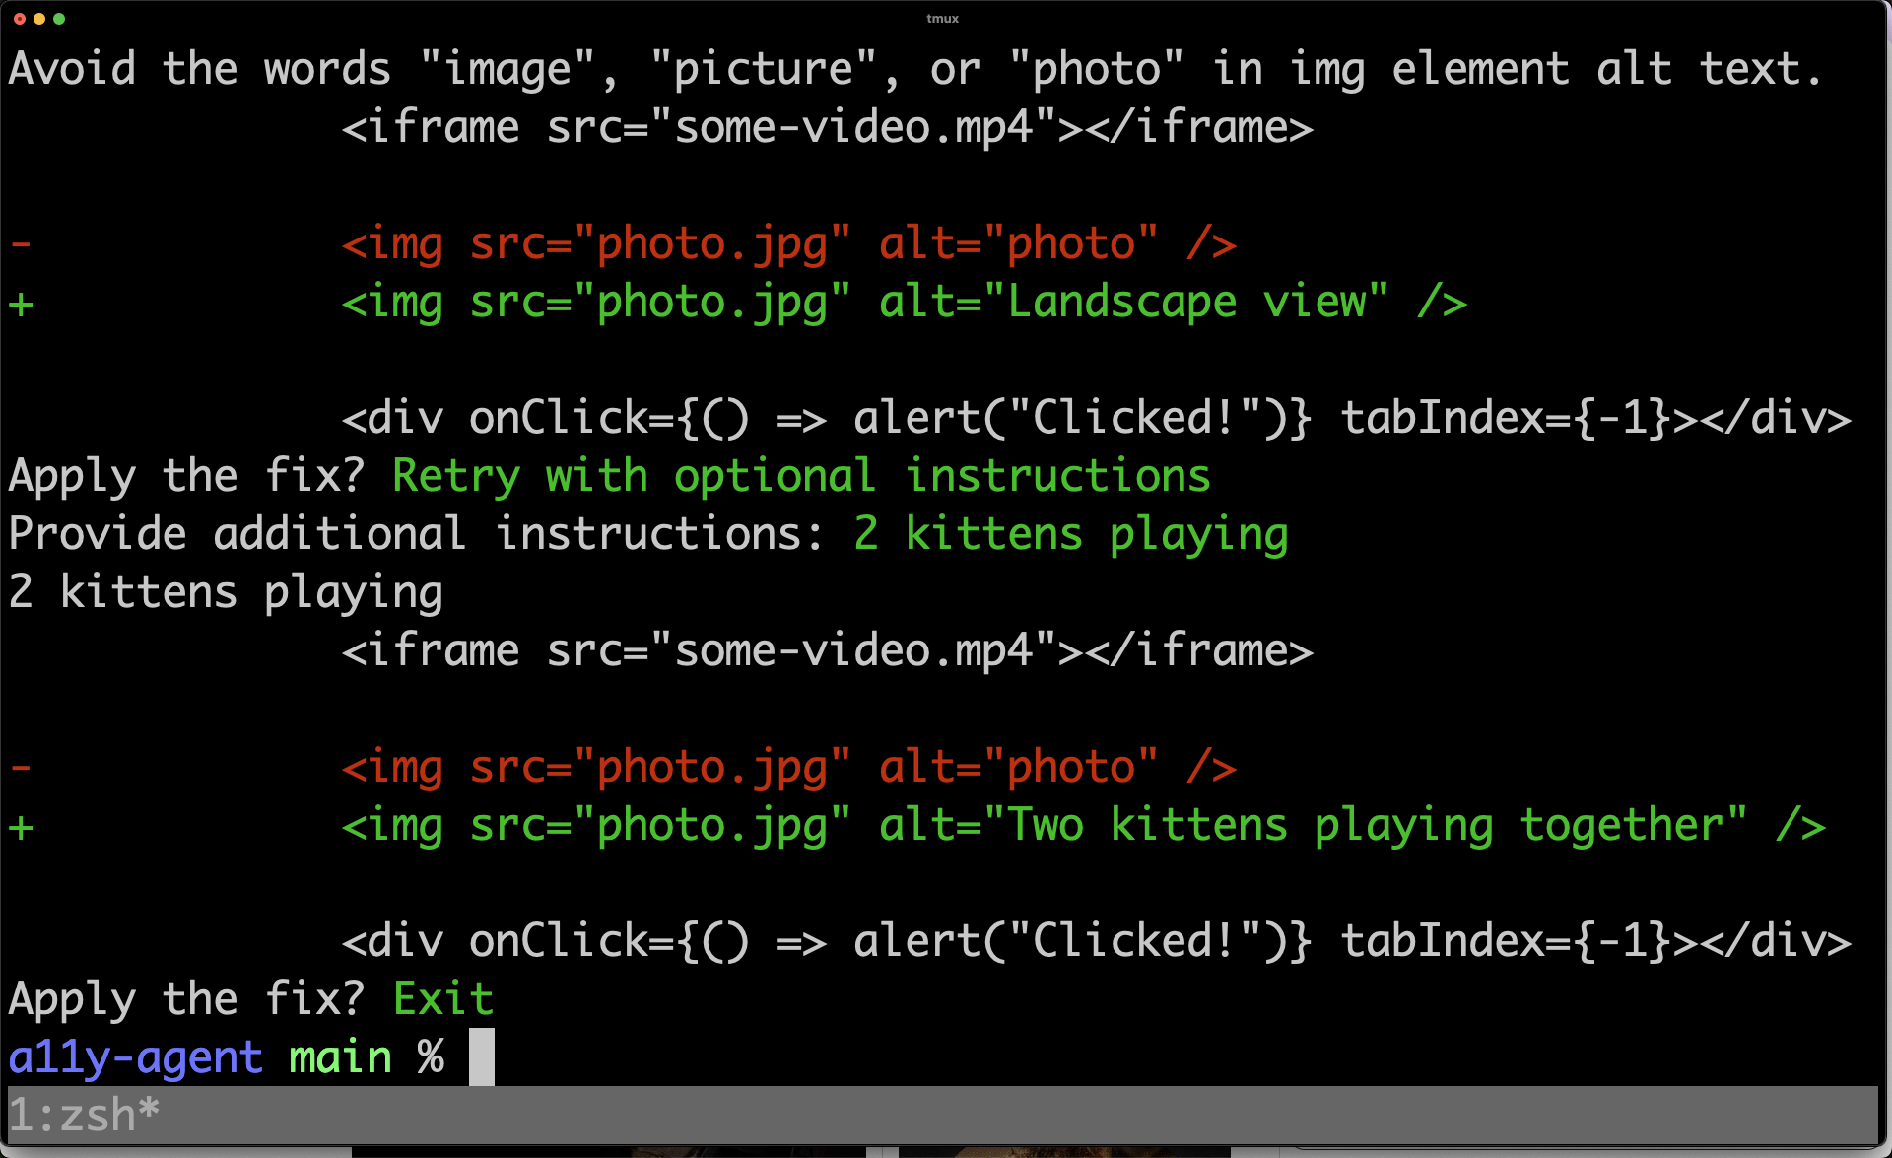Click the red minus sign of second diff
This screenshot has width=1892, height=1158.
[21, 767]
